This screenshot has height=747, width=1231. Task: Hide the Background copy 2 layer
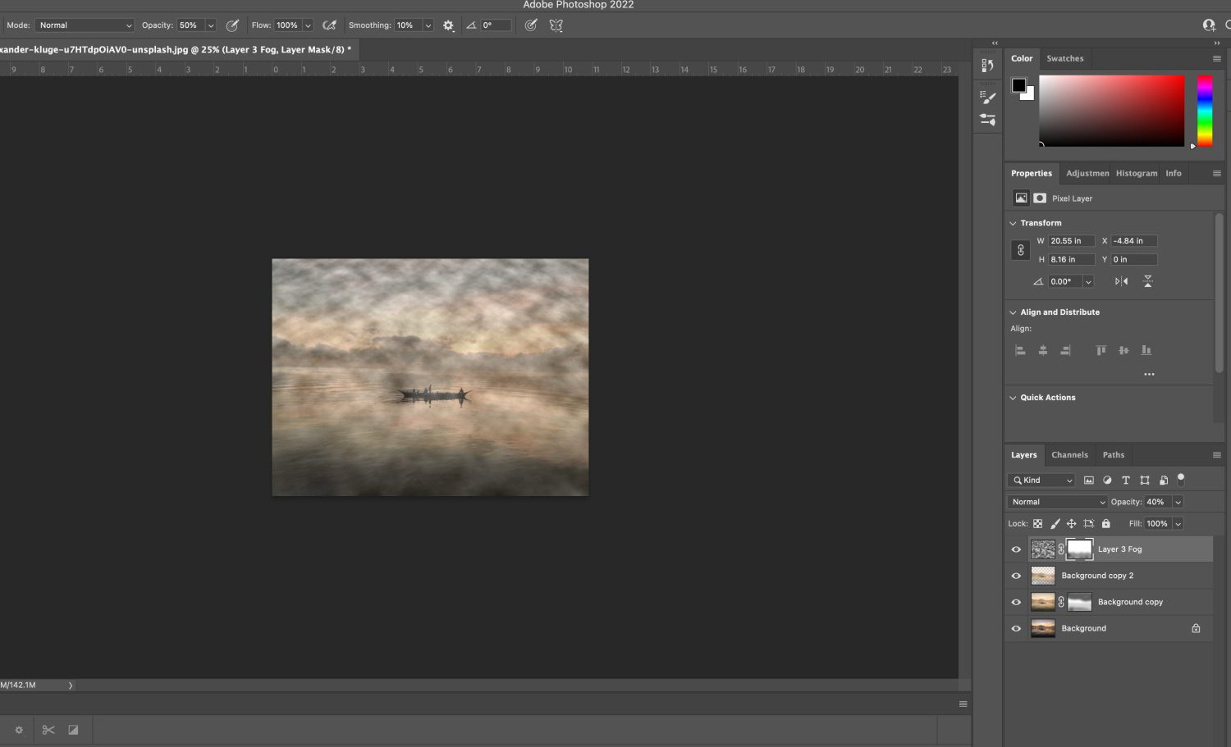(x=1016, y=576)
